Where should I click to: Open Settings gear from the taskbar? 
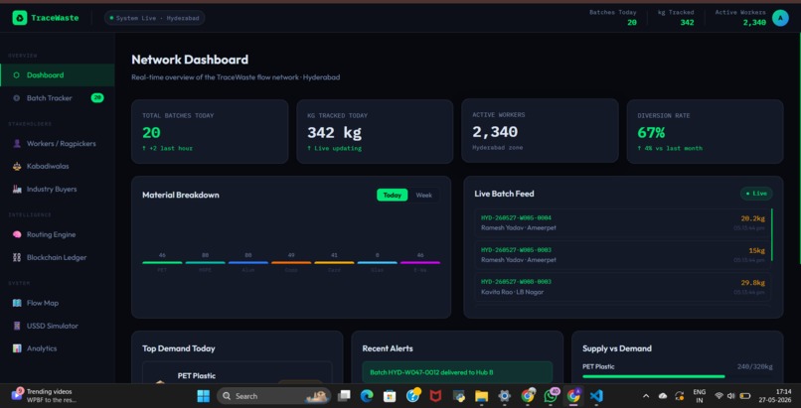coord(505,396)
